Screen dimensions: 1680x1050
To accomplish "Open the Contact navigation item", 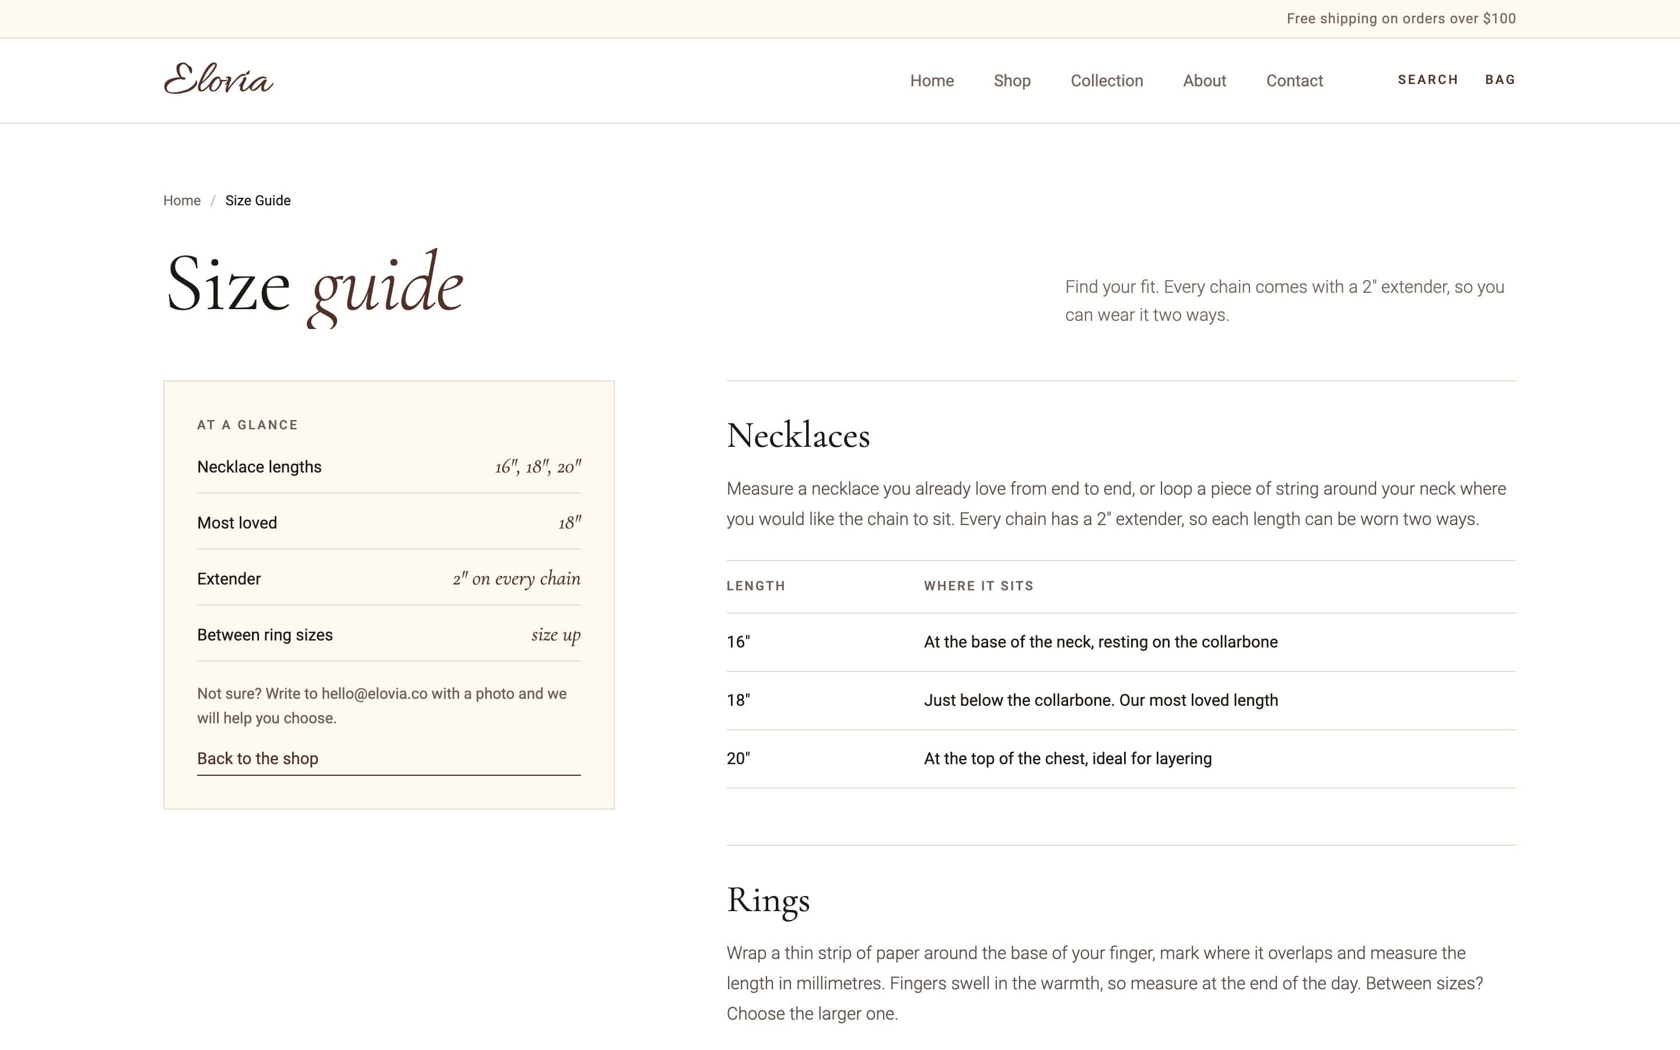I will pyautogui.click(x=1294, y=80).
